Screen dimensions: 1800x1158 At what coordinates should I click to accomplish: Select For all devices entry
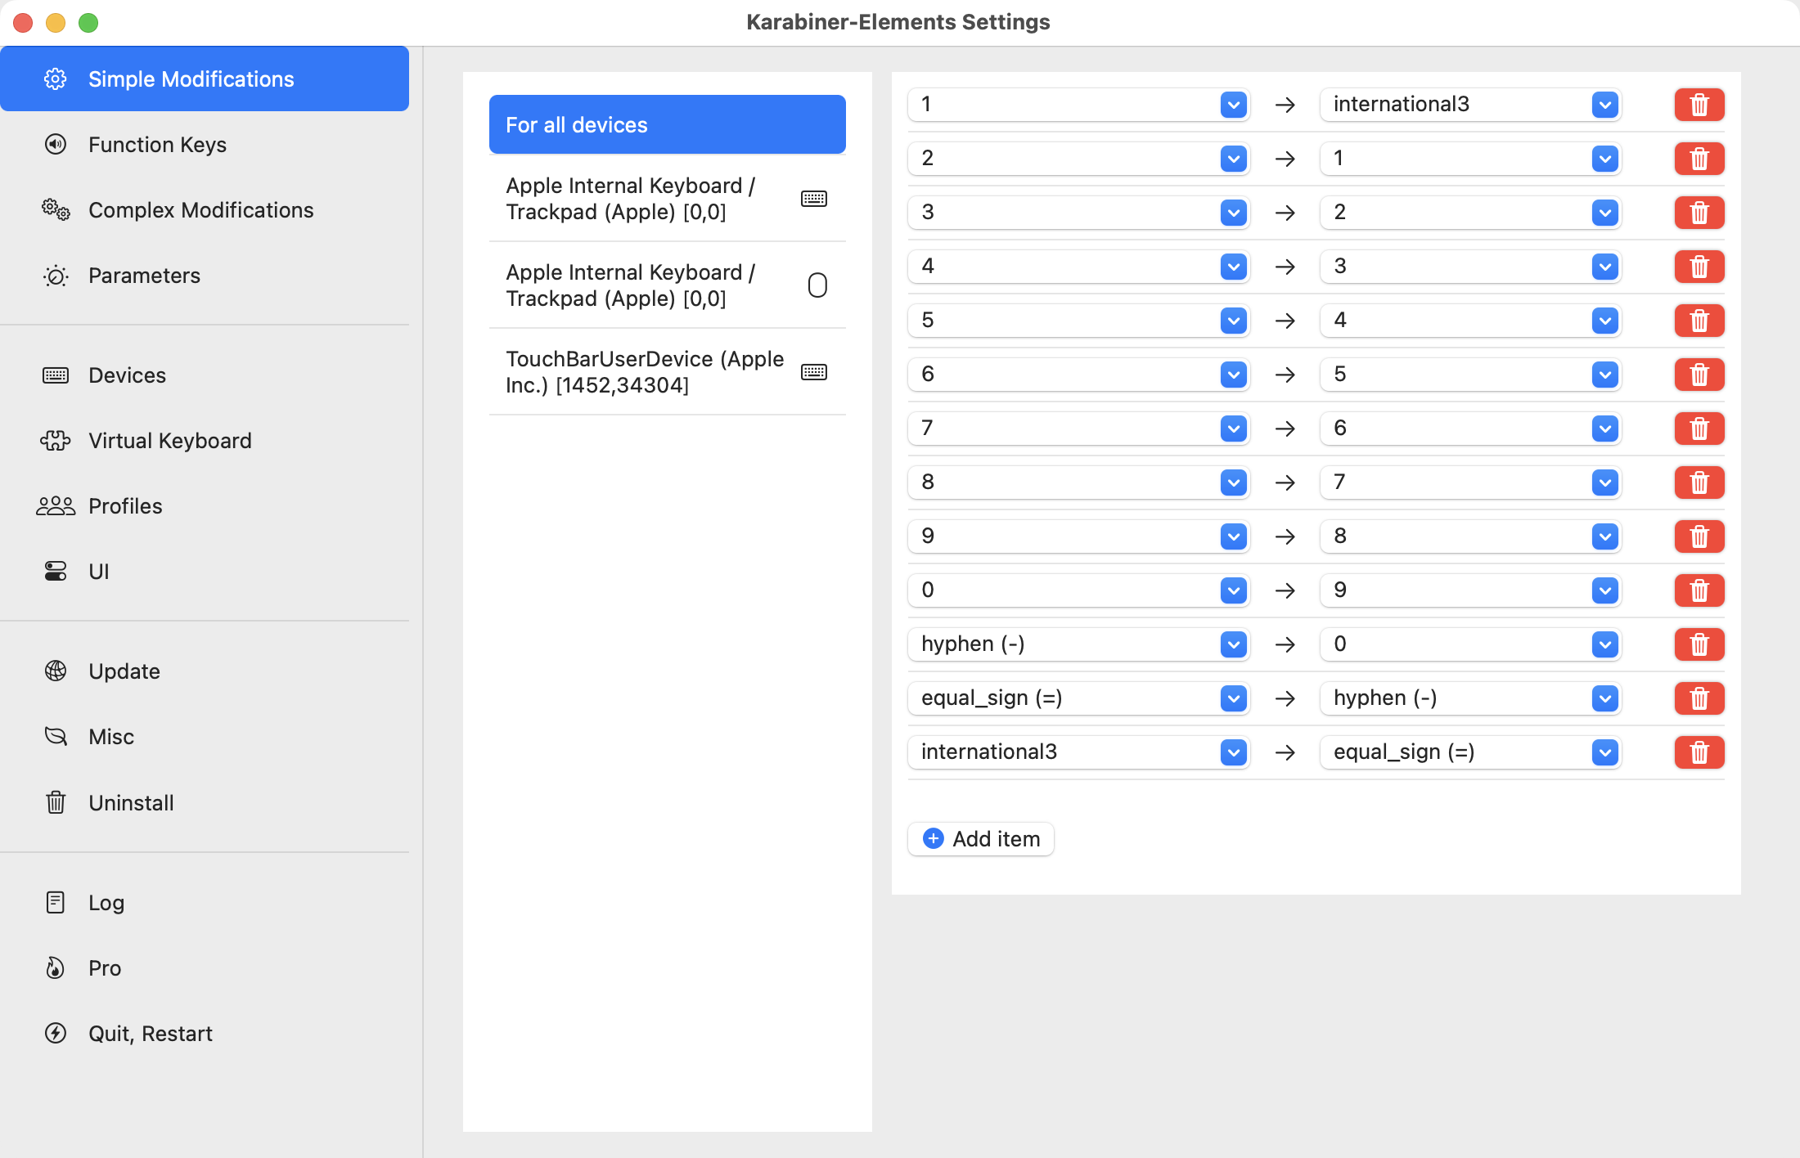[x=667, y=125]
